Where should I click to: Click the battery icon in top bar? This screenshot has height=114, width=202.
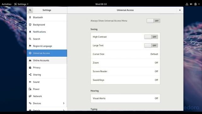(x=195, y=4)
